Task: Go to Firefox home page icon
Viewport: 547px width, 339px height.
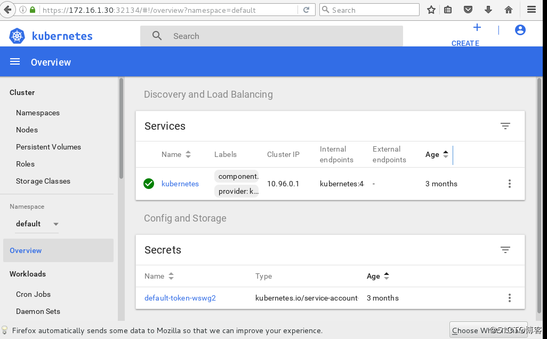Action: [x=509, y=10]
